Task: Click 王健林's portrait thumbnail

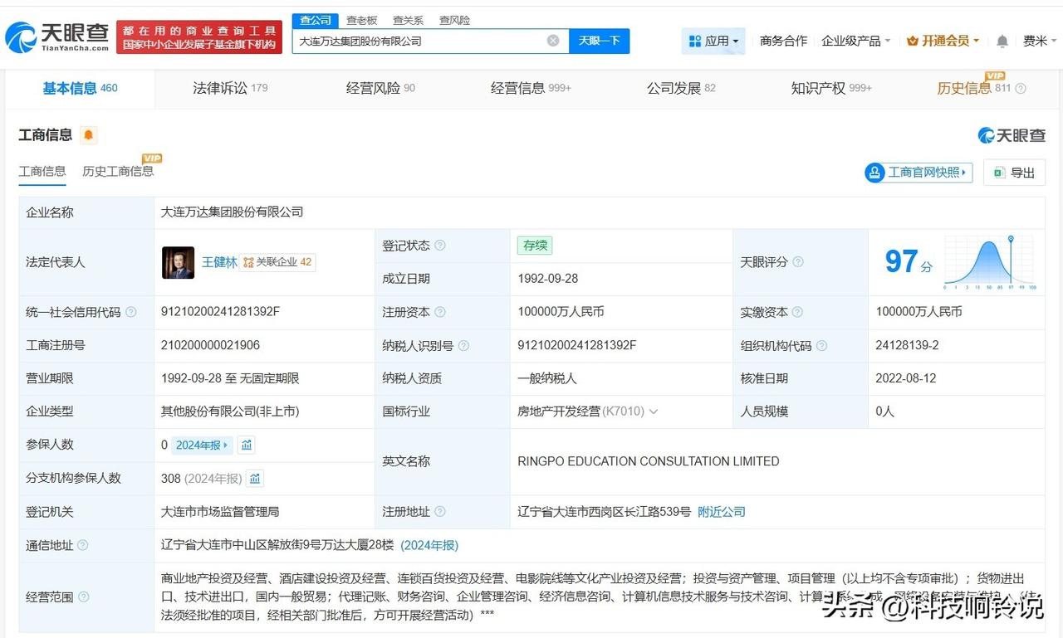Action: tap(178, 262)
